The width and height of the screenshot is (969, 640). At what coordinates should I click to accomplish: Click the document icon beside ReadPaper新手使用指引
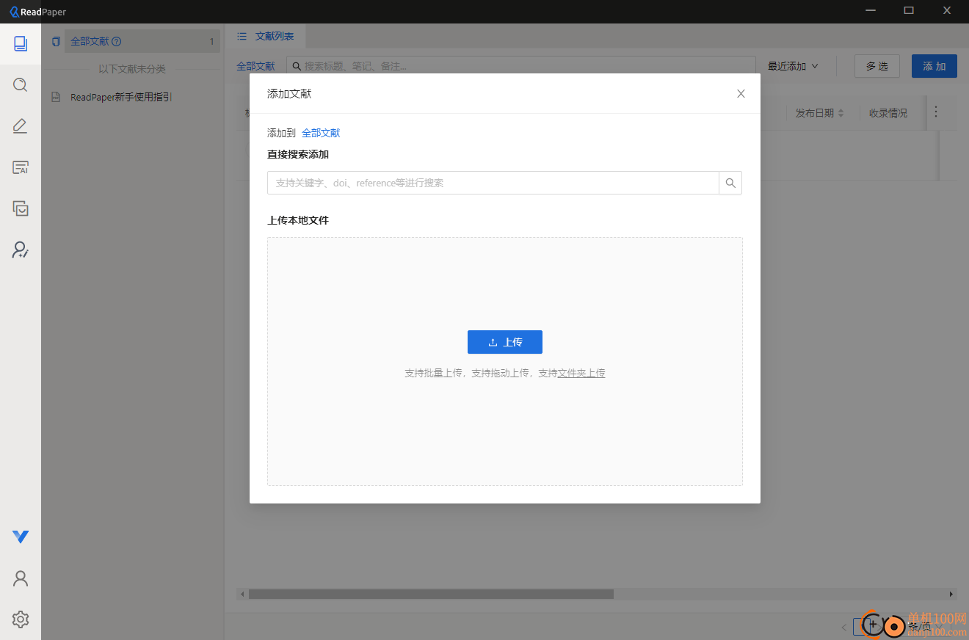(56, 97)
